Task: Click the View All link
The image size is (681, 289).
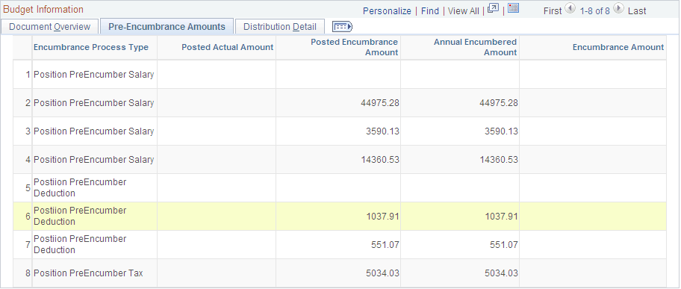Action: tap(464, 11)
